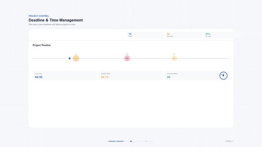Click the filled blue progress bar segment
Viewport: 262px width, 147px height.
click(x=116, y=141)
